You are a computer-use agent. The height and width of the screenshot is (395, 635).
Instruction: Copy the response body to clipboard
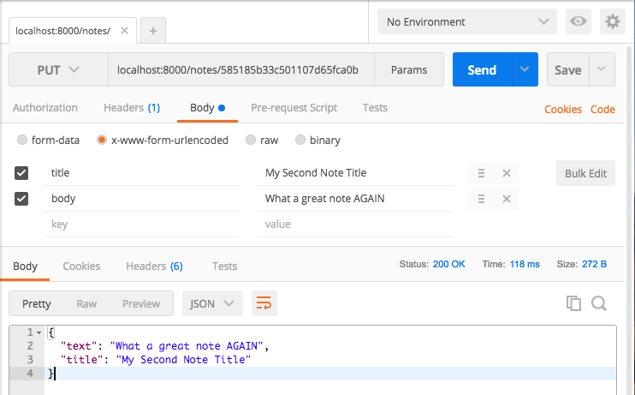tap(573, 303)
